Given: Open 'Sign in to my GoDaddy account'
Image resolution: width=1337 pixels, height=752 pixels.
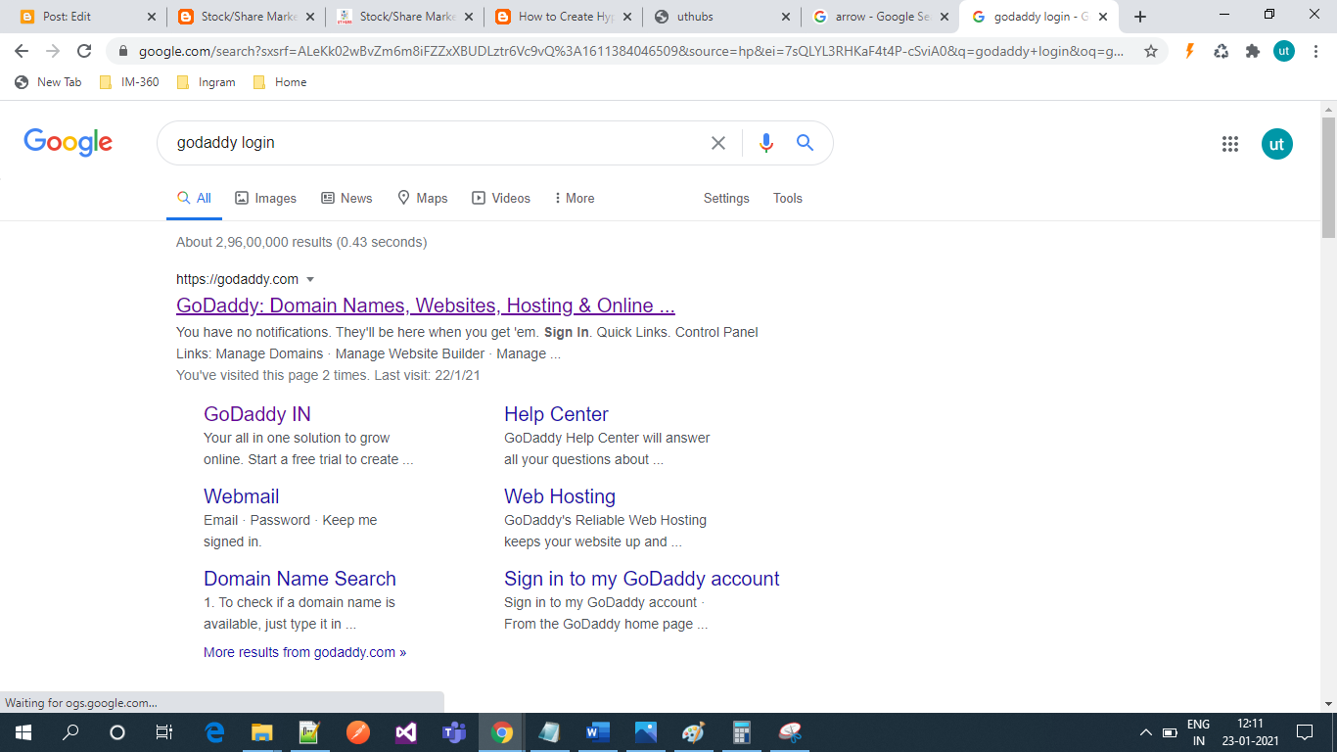Looking at the screenshot, I should pyautogui.click(x=642, y=579).
